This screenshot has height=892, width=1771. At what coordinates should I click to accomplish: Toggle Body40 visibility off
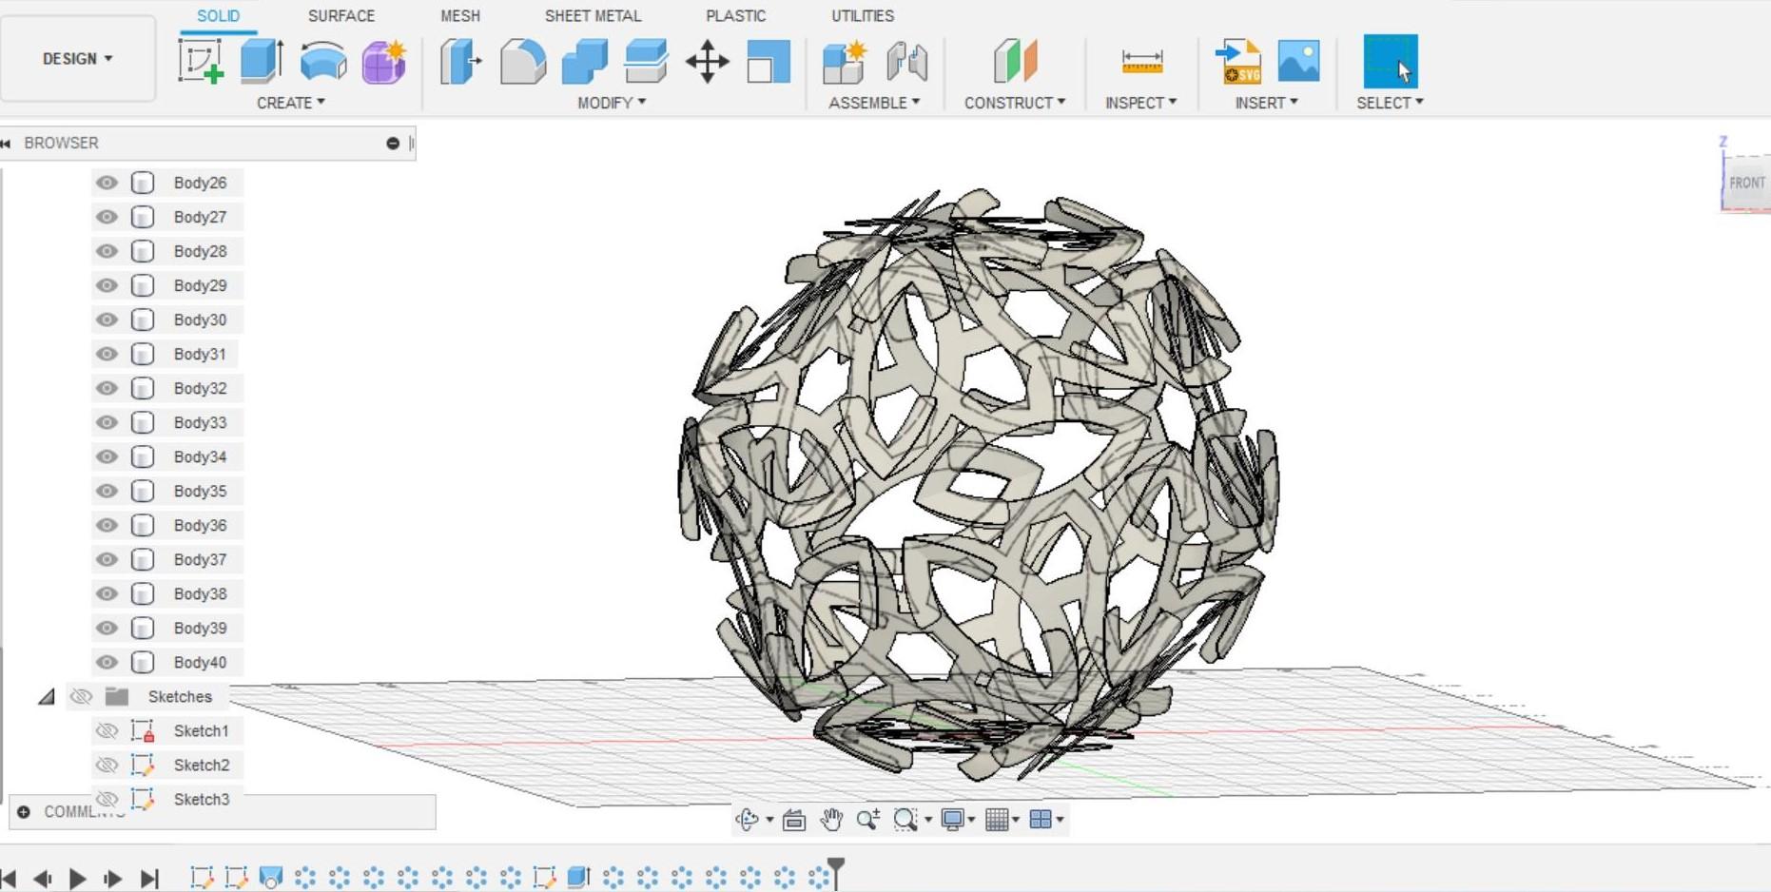click(x=107, y=662)
